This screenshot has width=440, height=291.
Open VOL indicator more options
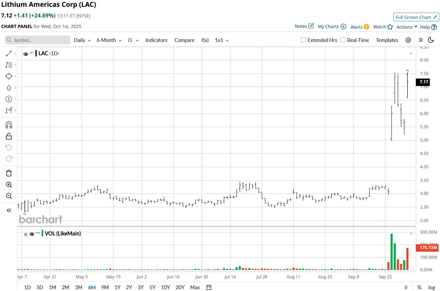pos(38,233)
